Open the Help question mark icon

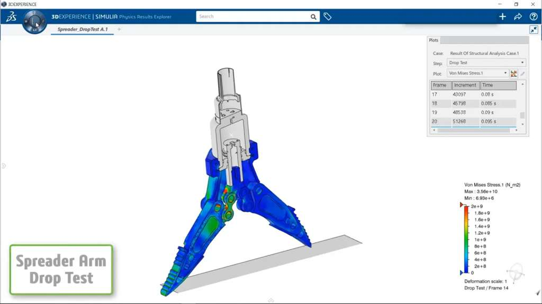(533, 17)
